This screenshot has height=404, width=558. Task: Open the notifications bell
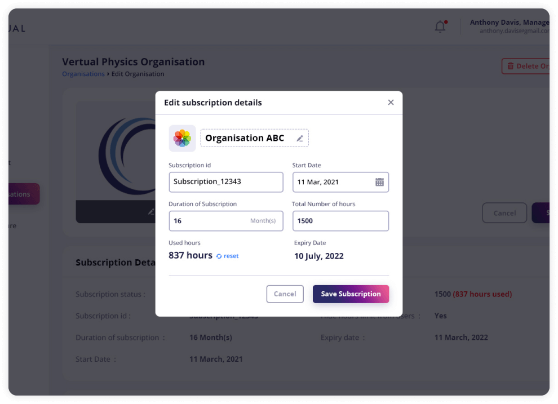[441, 26]
